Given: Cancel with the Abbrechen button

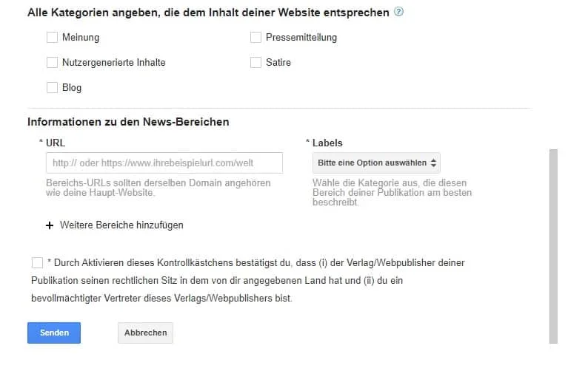Looking at the screenshot, I should (x=146, y=333).
